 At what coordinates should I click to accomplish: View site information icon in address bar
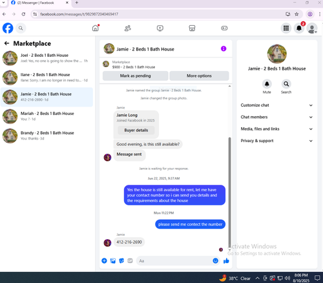pyautogui.click(x=35, y=14)
